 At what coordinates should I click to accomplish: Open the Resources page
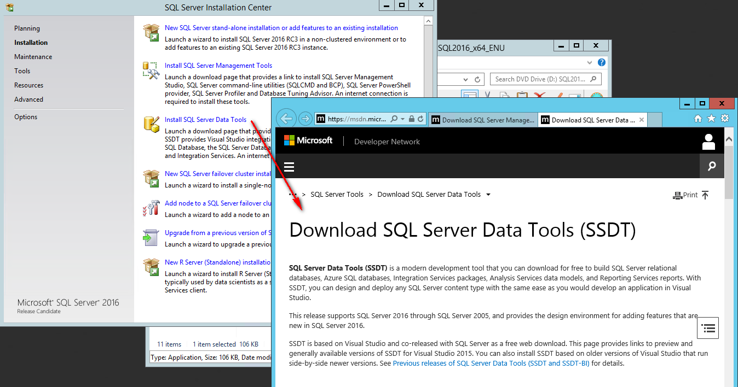coord(28,85)
